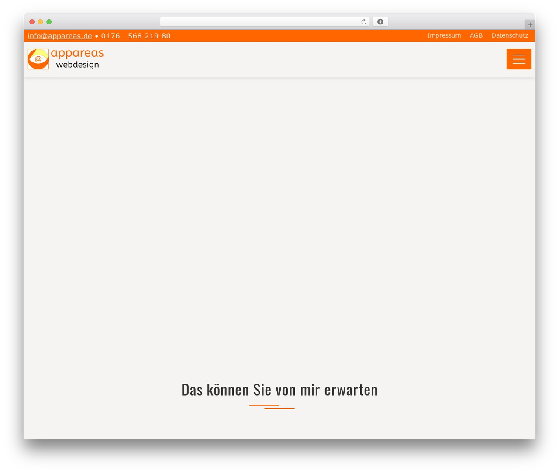Email info@appareas.de link

(x=60, y=36)
